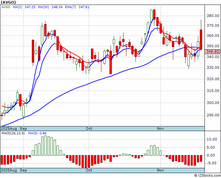Viewport: 221px width, 178px height.
Task: Click Oct on price chart timeline
Action: 89,128
